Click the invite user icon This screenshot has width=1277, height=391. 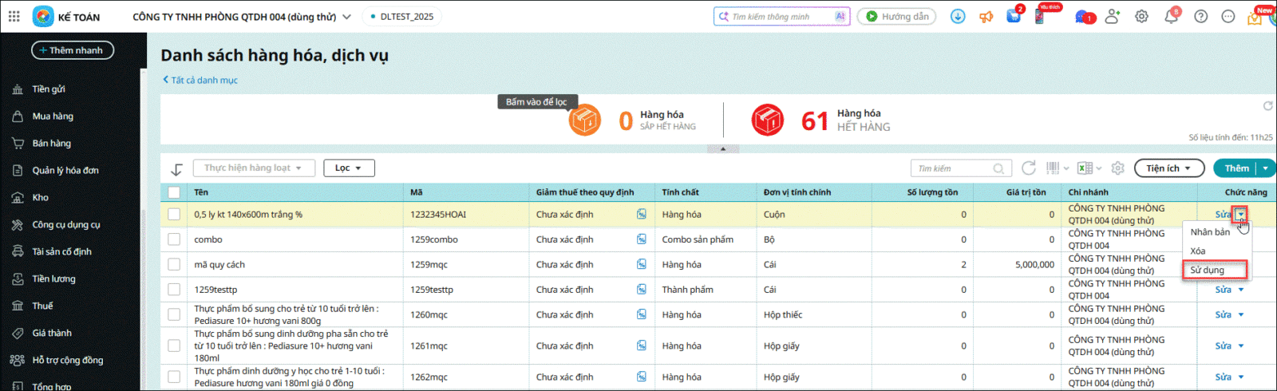pos(1112,17)
